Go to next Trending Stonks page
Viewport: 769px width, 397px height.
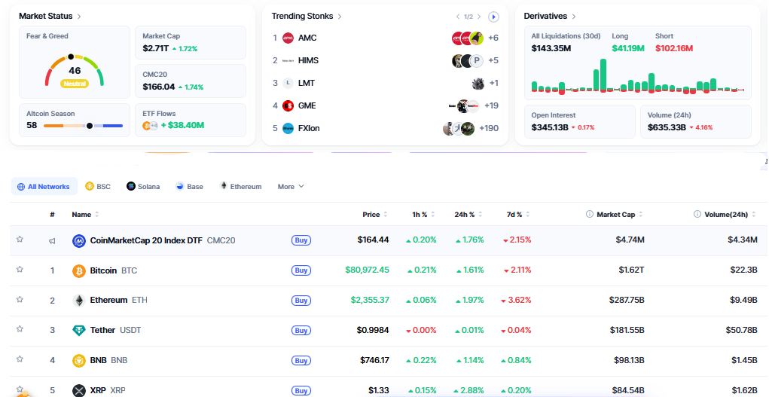[479, 17]
